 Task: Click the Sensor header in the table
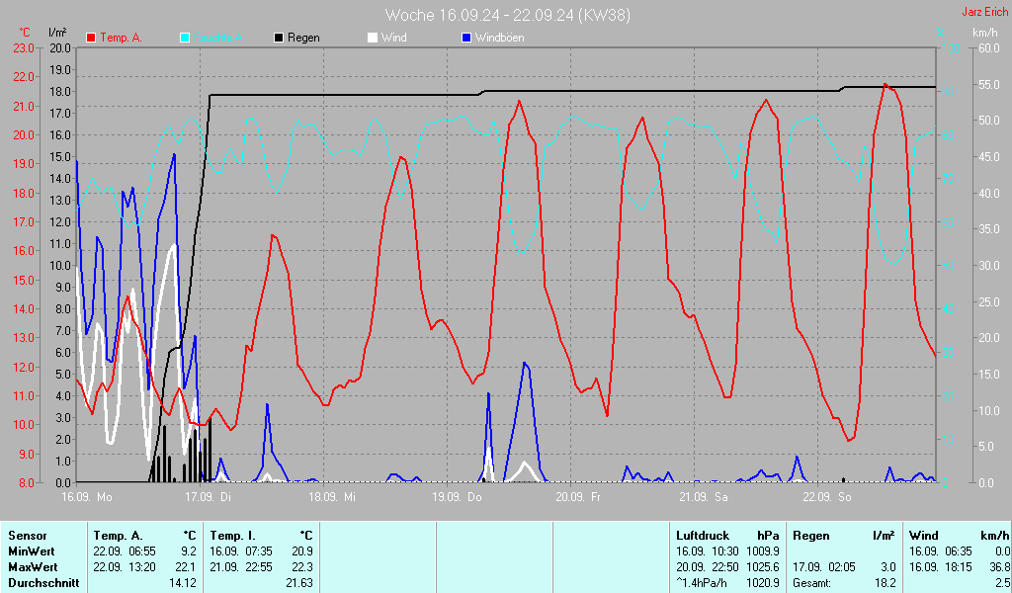tap(27, 536)
